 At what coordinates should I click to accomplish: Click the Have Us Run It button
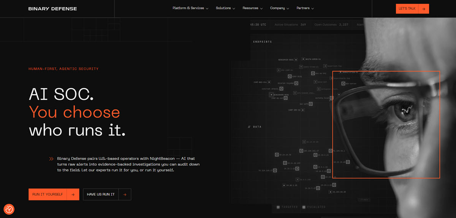pos(107,194)
